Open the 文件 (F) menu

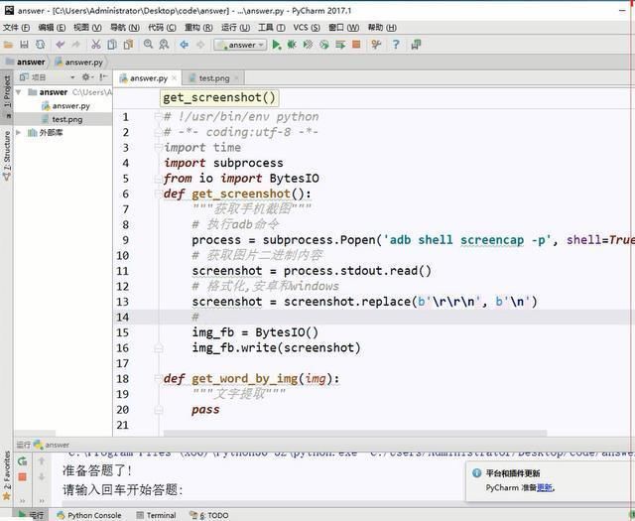(16, 28)
